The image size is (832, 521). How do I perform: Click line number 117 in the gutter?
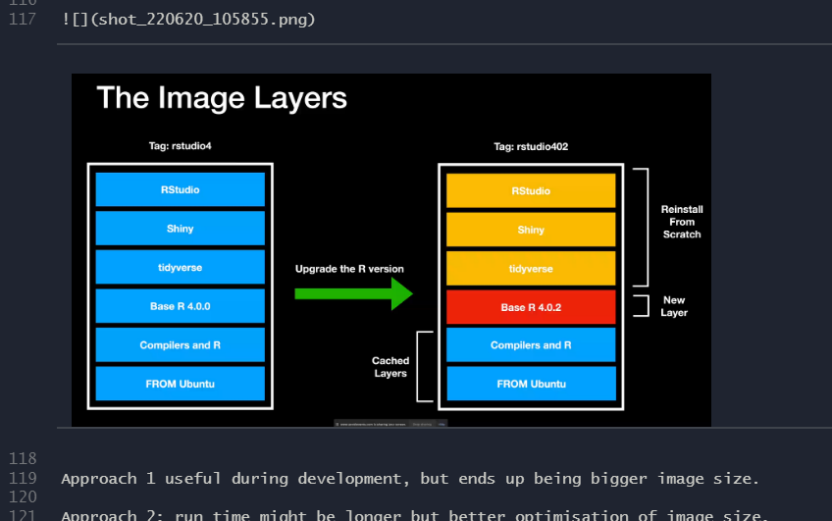tap(23, 20)
